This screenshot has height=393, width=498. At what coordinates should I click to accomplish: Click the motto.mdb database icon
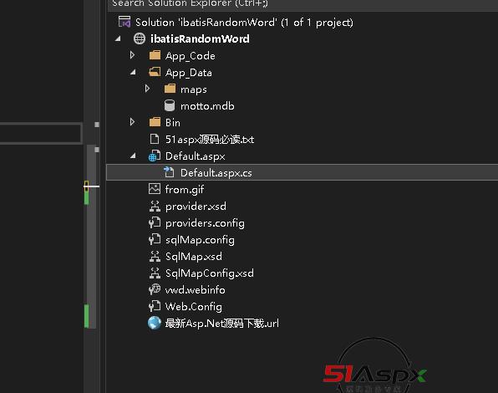click(x=170, y=106)
